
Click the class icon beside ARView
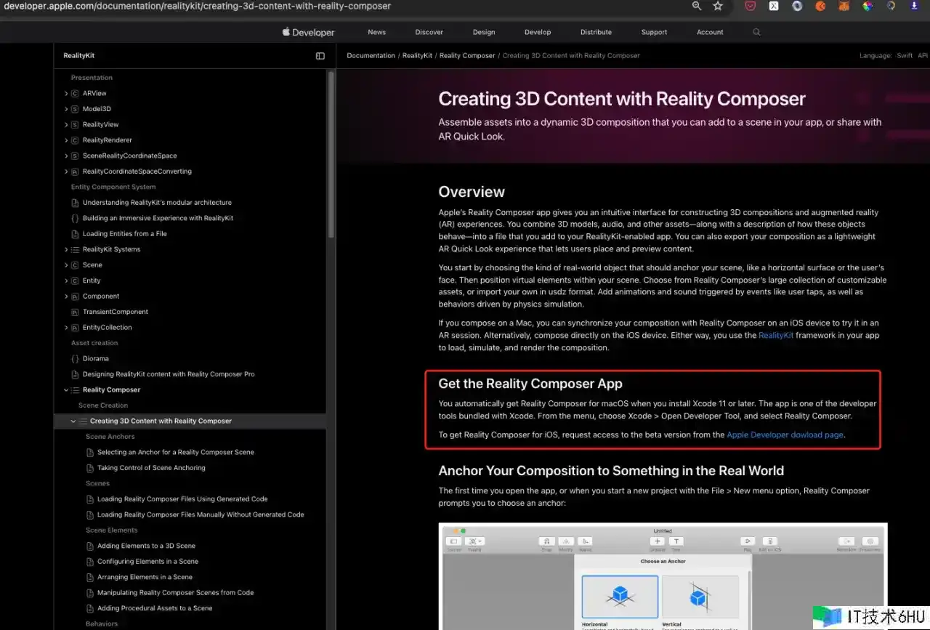coord(75,94)
